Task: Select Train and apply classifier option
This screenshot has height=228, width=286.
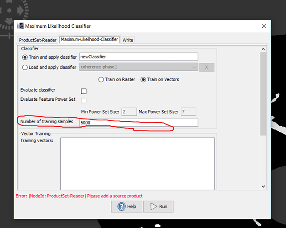Action: (x=25, y=57)
